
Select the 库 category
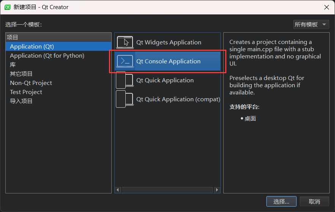coord(13,65)
